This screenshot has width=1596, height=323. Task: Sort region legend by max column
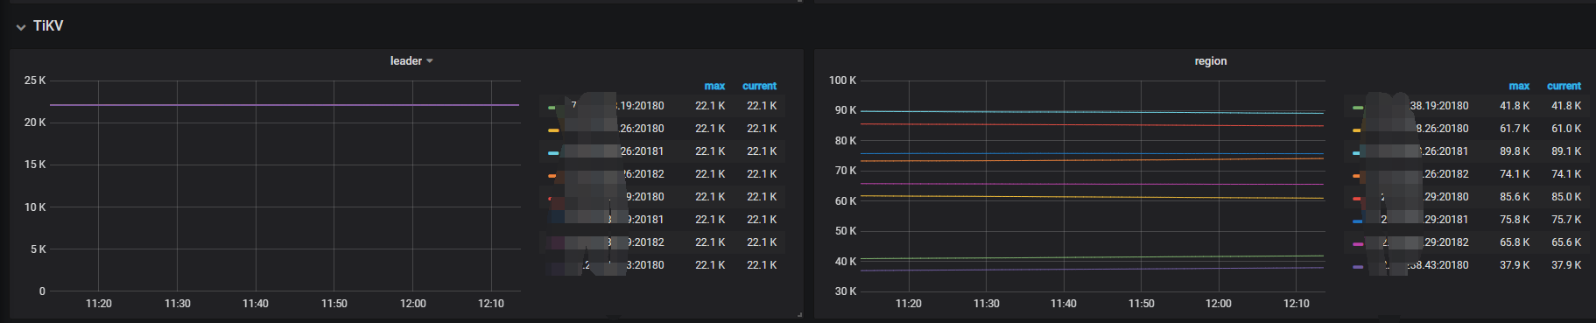click(1519, 86)
